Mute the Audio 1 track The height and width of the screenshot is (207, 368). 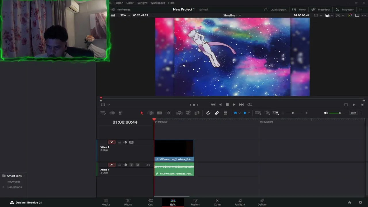click(x=137, y=165)
